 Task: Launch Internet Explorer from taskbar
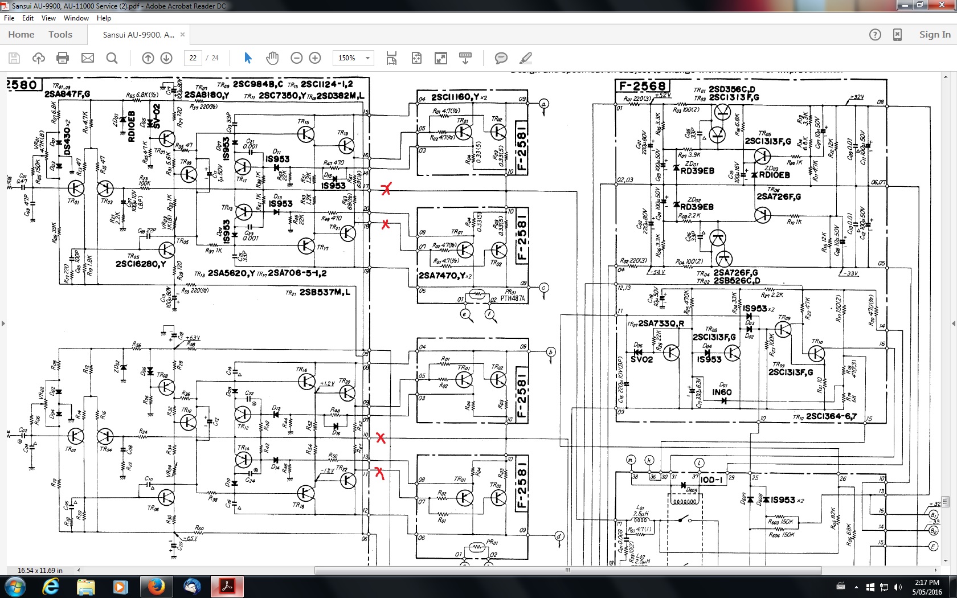tap(51, 587)
